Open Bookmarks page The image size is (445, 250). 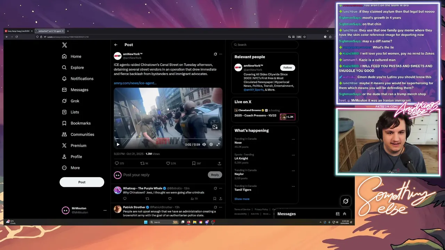pos(76,123)
